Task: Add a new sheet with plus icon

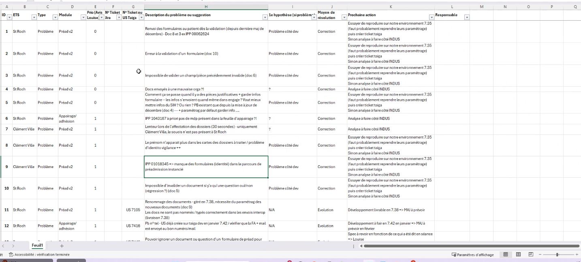Action: (x=62, y=246)
